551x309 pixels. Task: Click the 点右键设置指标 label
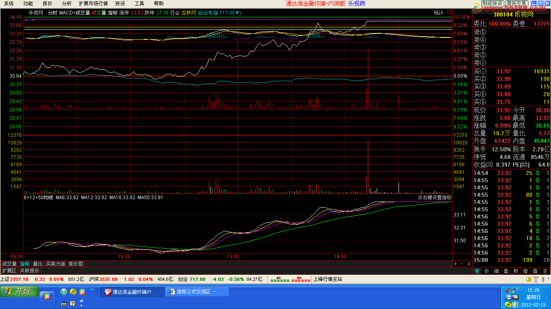tap(434, 198)
